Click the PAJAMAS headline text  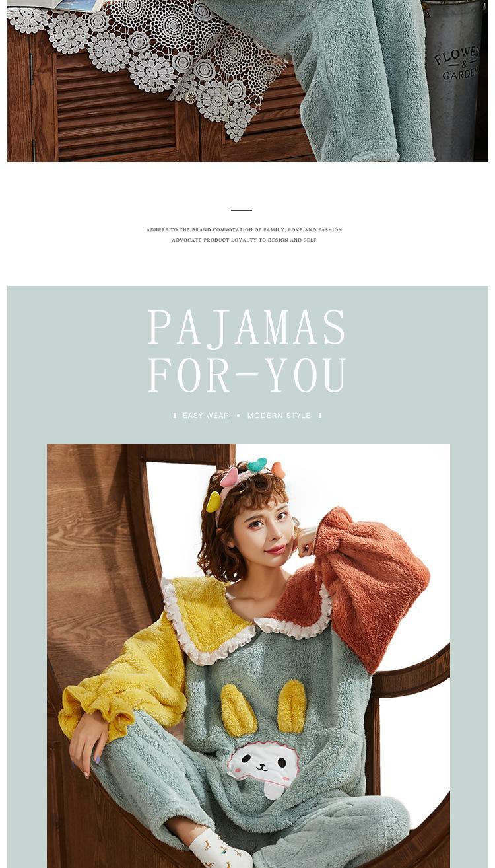tap(247, 328)
